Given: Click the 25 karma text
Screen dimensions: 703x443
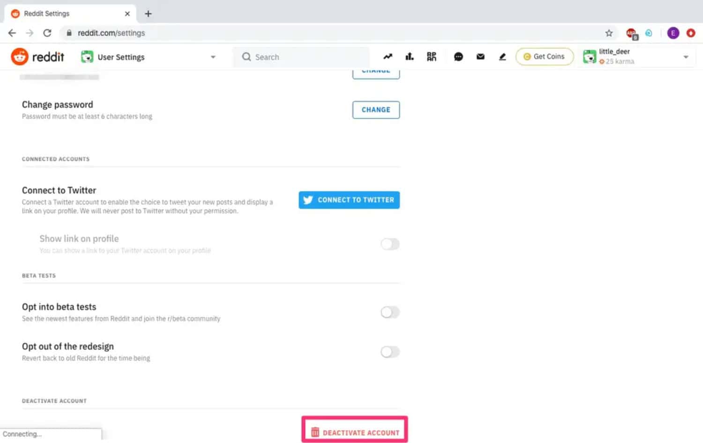Looking at the screenshot, I should pyautogui.click(x=620, y=61).
